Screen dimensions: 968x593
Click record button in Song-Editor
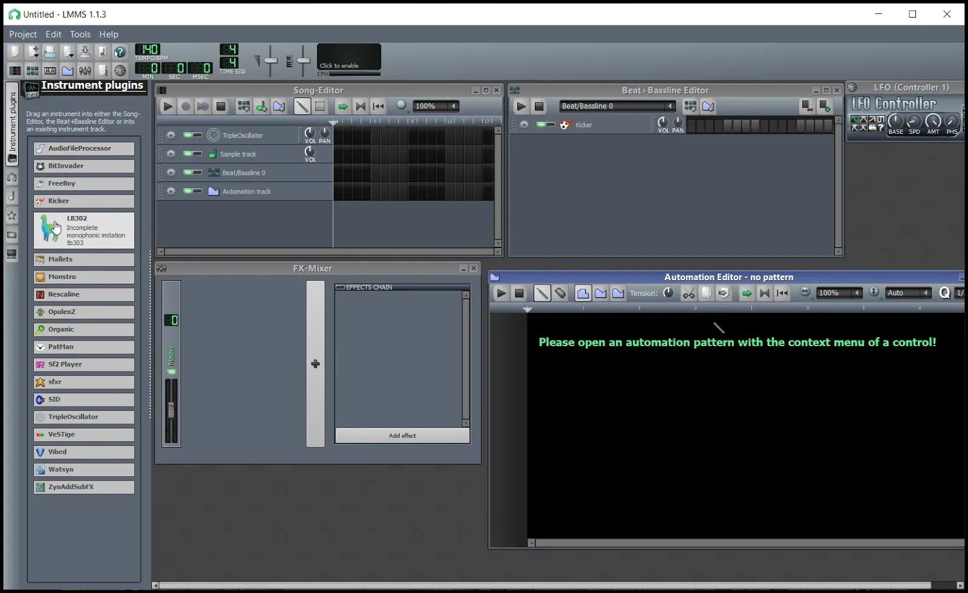point(186,106)
